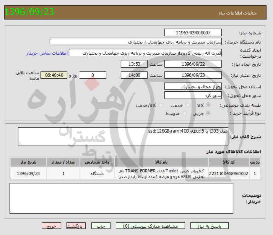Click the بازگشت back button
The image size is (273, 235).
pyautogui.click(x=76, y=226)
